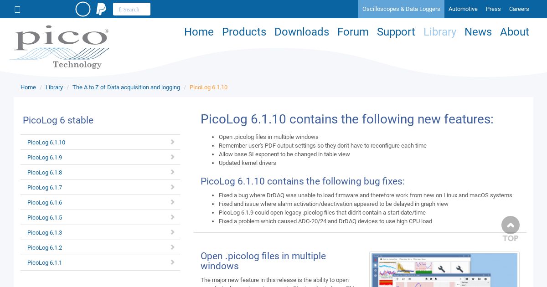Click chevron arrow on PicoLog 6.1.3 row
547x287 pixels.
pos(173,232)
